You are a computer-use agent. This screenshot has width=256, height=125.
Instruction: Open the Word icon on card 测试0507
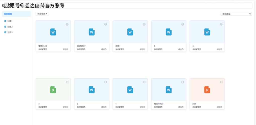pos(92,32)
